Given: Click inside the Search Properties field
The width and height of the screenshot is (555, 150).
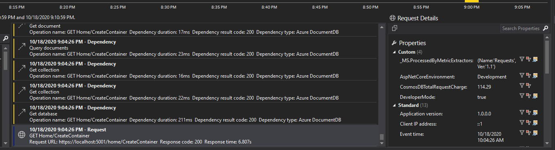Looking at the screenshot, I should [x=521, y=28].
